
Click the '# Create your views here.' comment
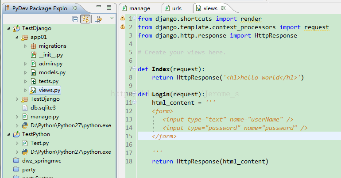(182, 53)
